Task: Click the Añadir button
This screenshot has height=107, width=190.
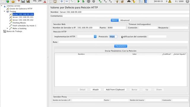Action: 96,89
